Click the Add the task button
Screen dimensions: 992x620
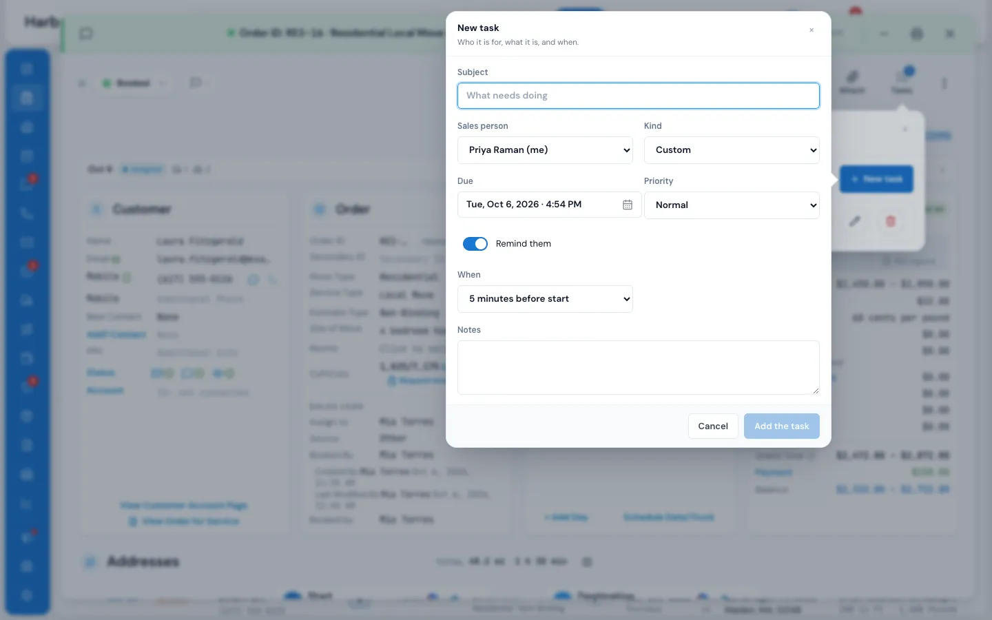point(782,426)
